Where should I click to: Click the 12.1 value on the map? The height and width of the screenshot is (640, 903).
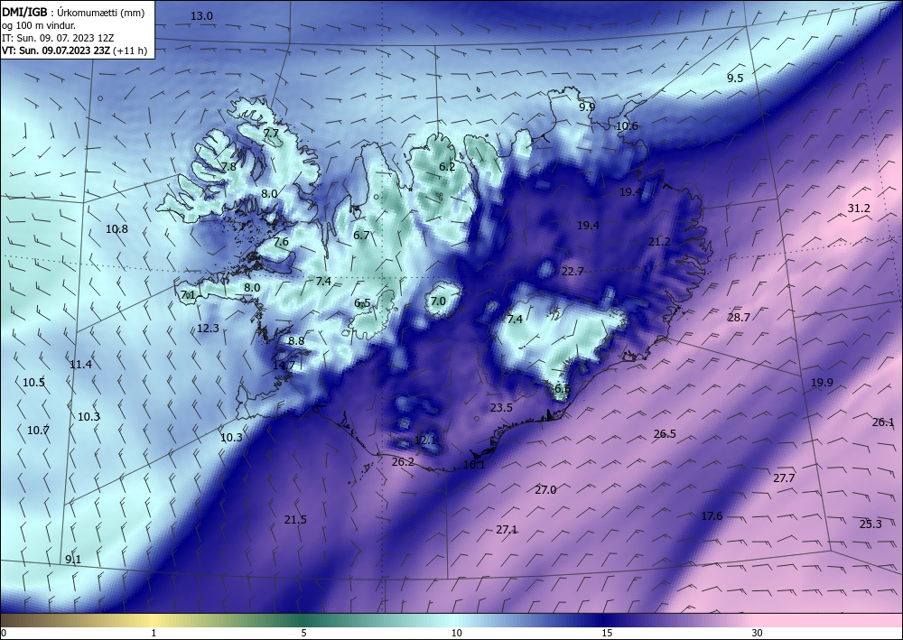click(x=425, y=441)
